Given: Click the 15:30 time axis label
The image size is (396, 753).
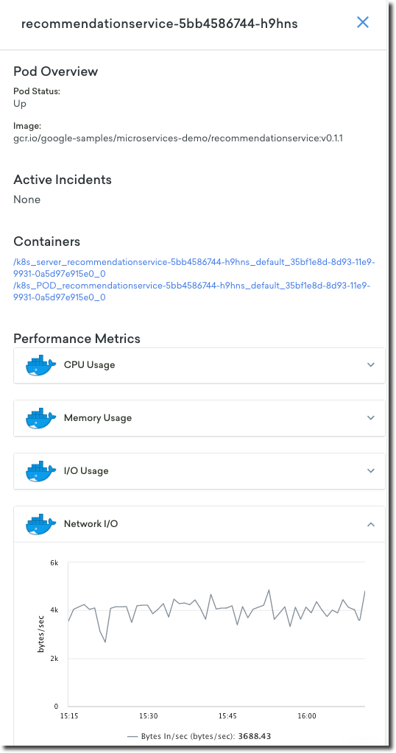Looking at the screenshot, I should 149,716.
